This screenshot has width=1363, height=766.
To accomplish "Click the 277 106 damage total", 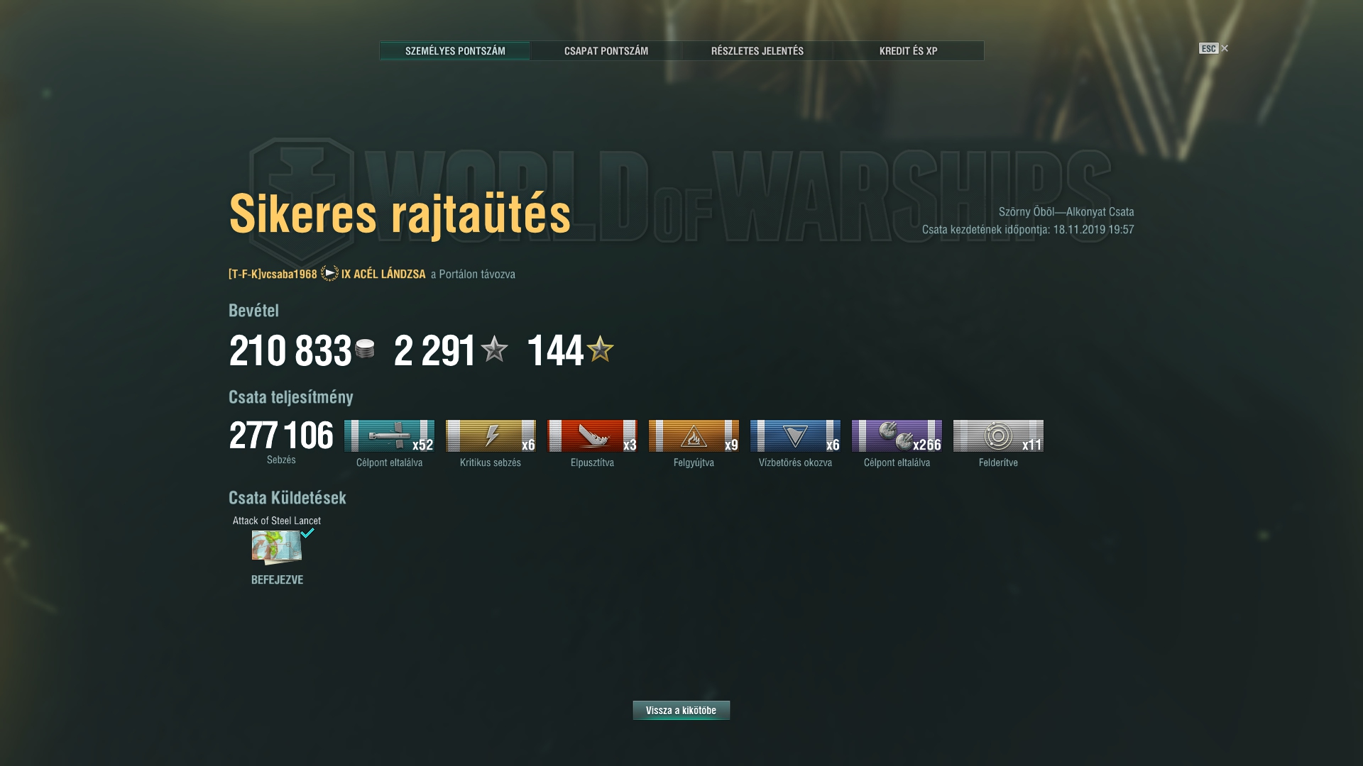I will coord(281,435).
